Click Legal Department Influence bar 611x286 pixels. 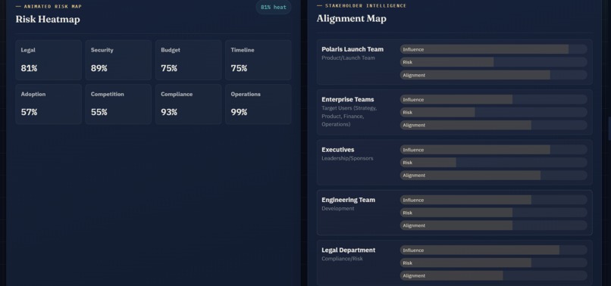[493, 250]
